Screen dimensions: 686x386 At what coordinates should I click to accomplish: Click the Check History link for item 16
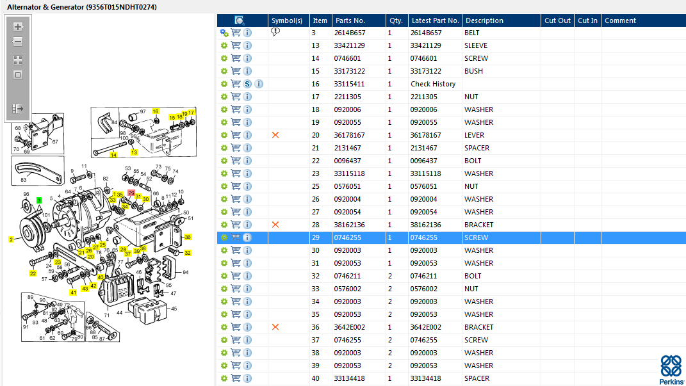tap(433, 84)
